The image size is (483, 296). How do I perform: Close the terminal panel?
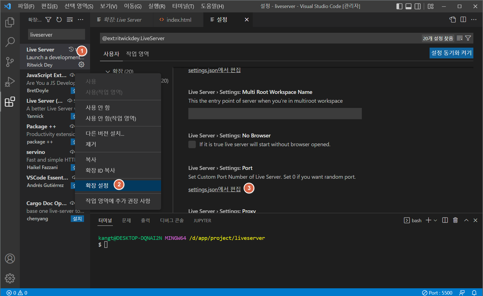click(x=475, y=220)
